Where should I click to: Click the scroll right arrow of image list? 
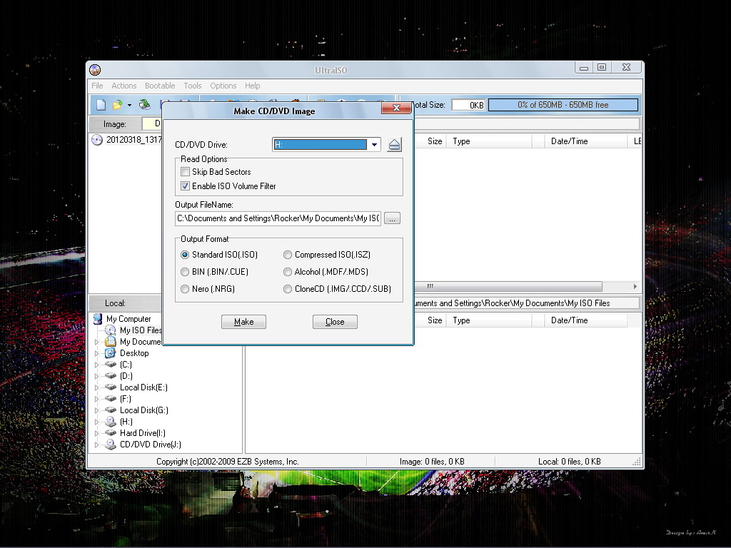pyautogui.click(x=635, y=287)
